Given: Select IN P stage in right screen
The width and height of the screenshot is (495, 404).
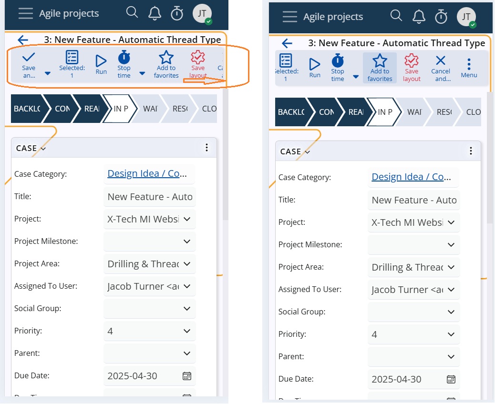Looking at the screenshot, I should [x=385, y=112].
